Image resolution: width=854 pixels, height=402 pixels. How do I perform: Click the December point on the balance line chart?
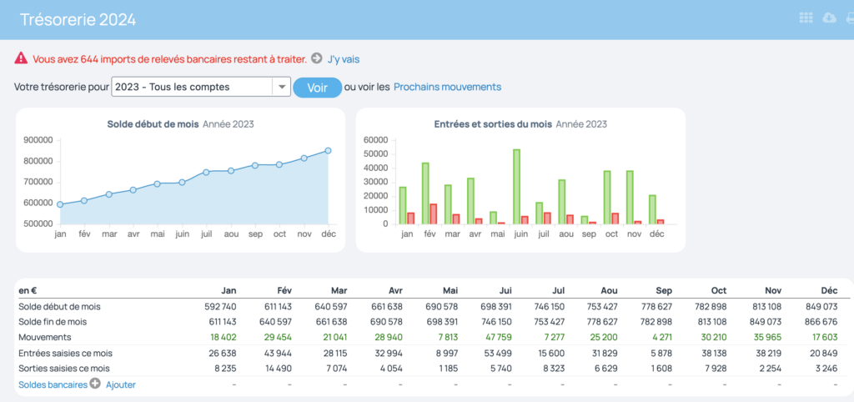(x=328, y=151)
